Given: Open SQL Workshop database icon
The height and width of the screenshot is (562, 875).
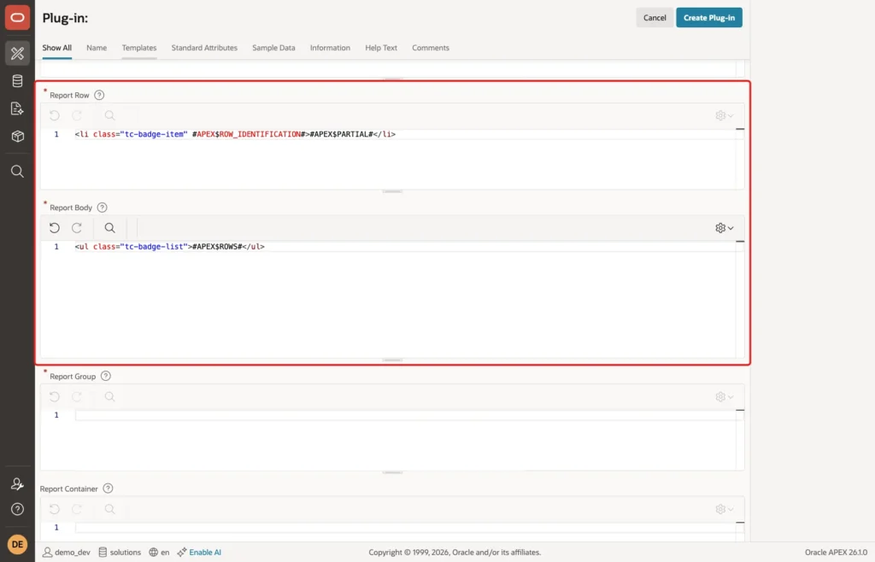Looking at the screenshot, I should tap(17, 81).
